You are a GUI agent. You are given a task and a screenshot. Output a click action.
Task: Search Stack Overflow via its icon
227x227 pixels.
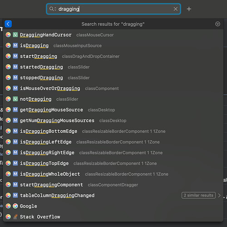click(x=15, y=217)
